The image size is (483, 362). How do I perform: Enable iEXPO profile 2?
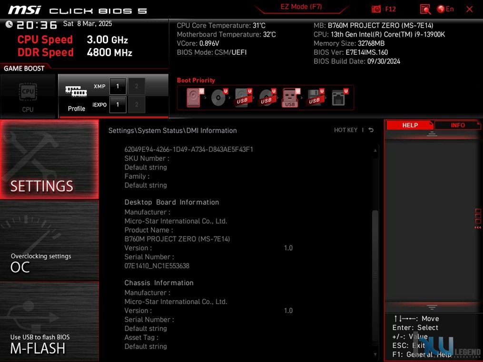(137, 105)
